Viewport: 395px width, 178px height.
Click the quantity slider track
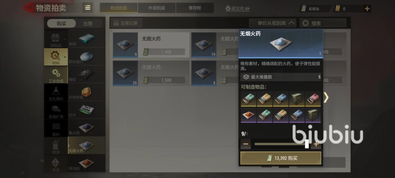point(281,144)
